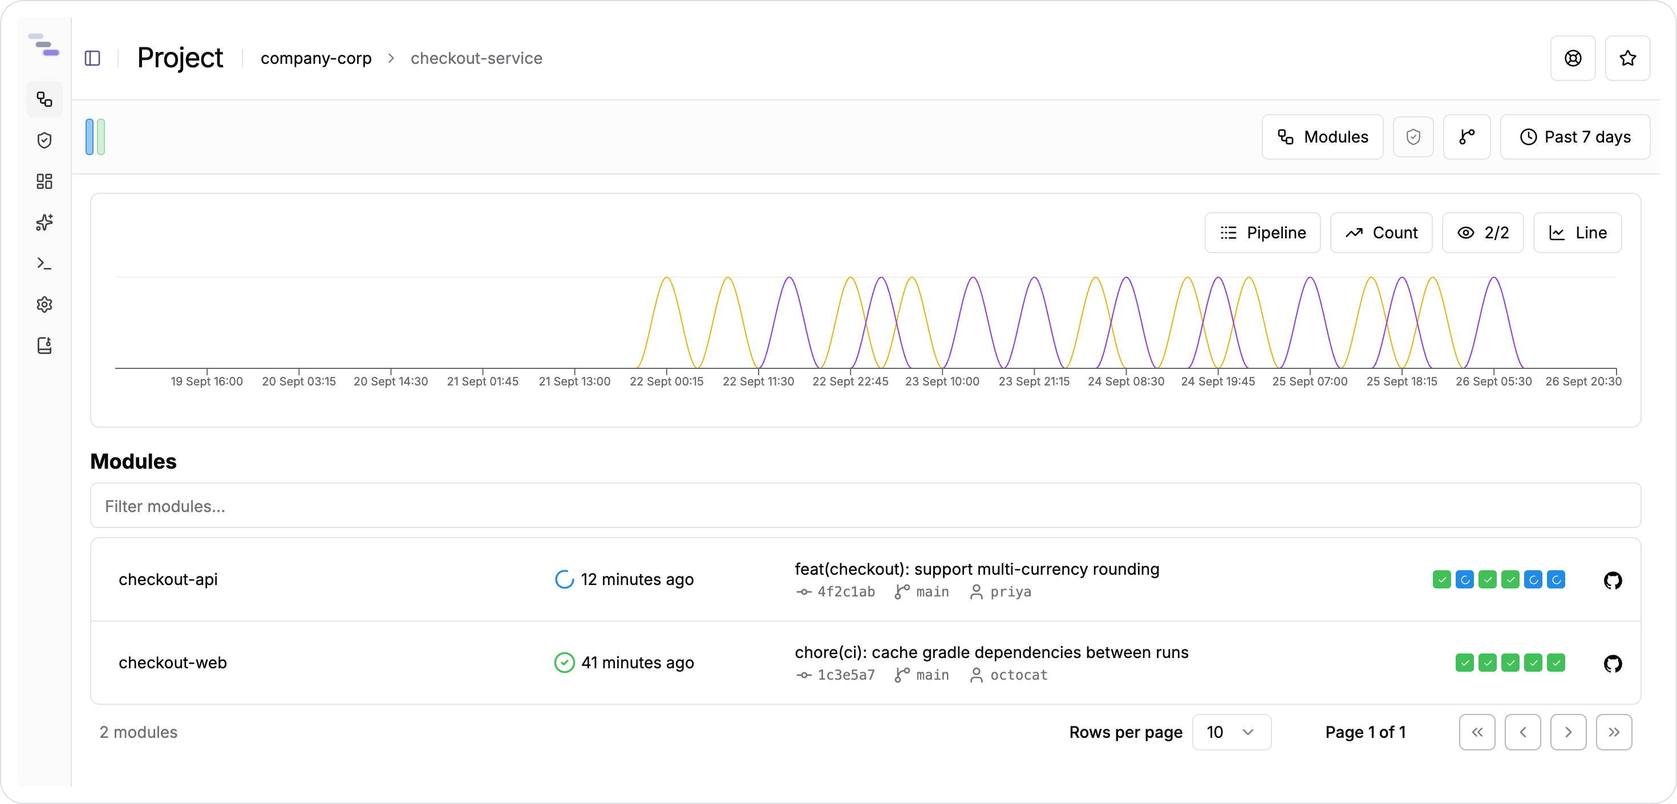
Task: Open the Modules filter dropdown
Action: (x=1322, y=137)
